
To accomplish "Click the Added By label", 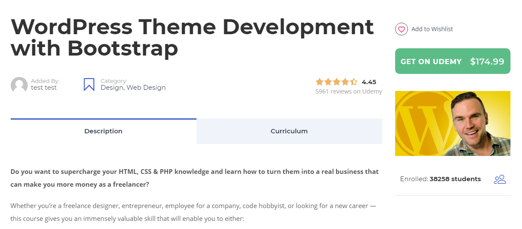I will pos(45,81).
